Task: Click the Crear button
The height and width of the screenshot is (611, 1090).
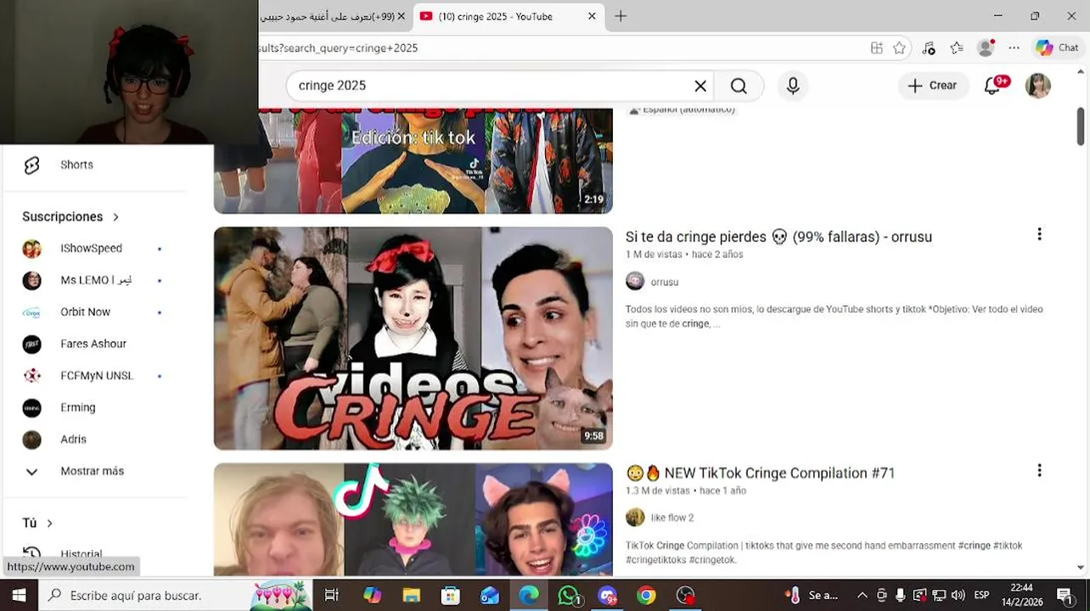Action: coord(932,86)
